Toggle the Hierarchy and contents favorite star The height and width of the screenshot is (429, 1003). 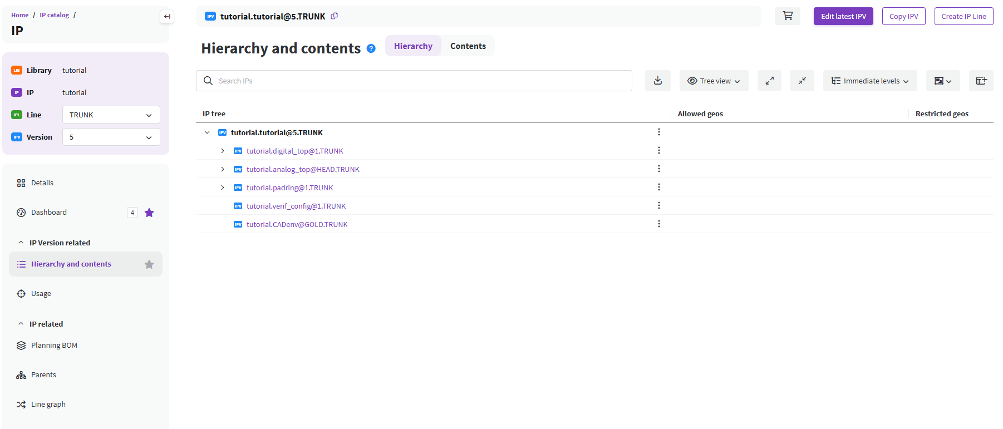(x=149, y=264)
